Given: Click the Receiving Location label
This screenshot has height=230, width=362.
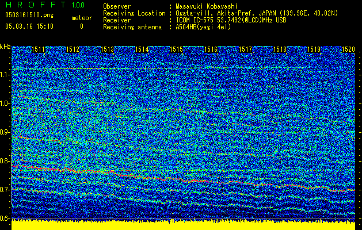Looking at the screenshot, I should 134,13.
